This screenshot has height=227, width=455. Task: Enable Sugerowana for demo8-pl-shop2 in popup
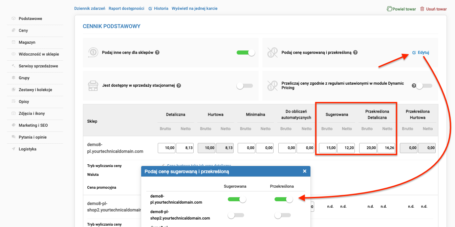tap(236, 215)
